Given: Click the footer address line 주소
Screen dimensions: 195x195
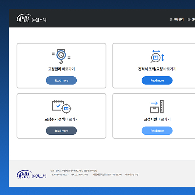Looking at the screenshot, I should tap(74, 171).
